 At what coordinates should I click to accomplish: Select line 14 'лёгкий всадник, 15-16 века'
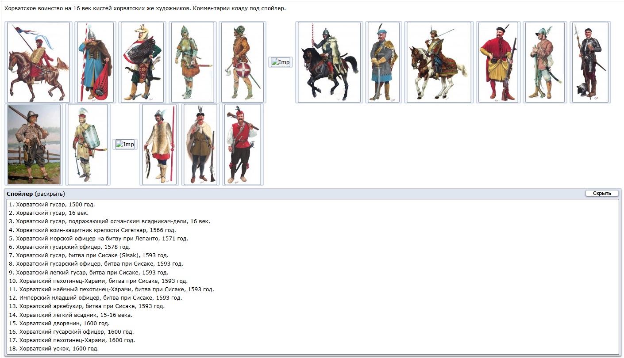pyautogui.click(x=71, y=315)
